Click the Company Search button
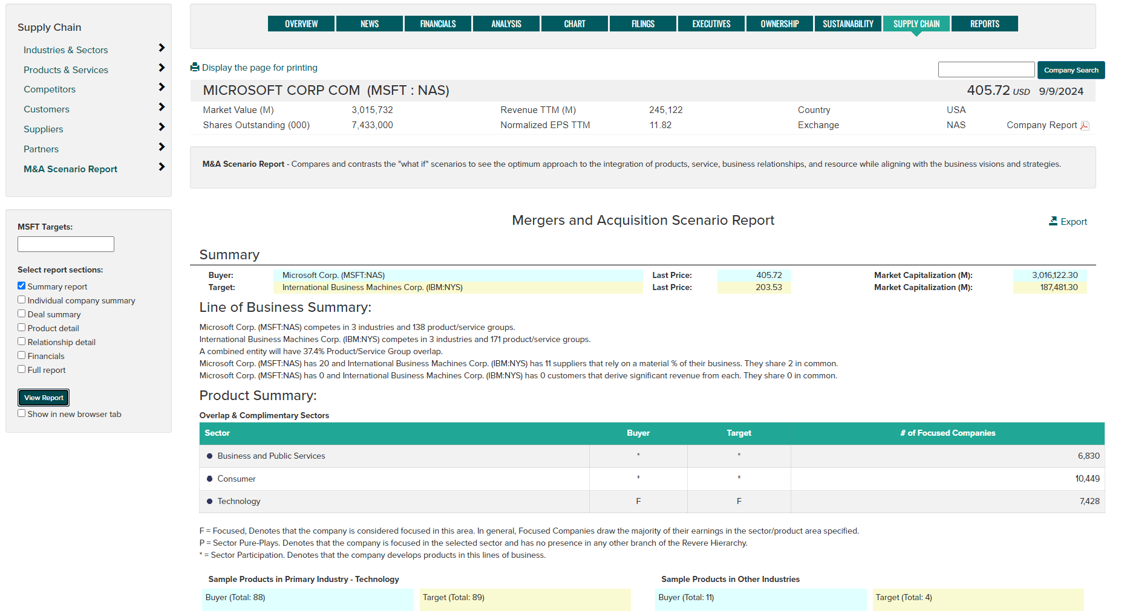 [x=1071, y=70]
